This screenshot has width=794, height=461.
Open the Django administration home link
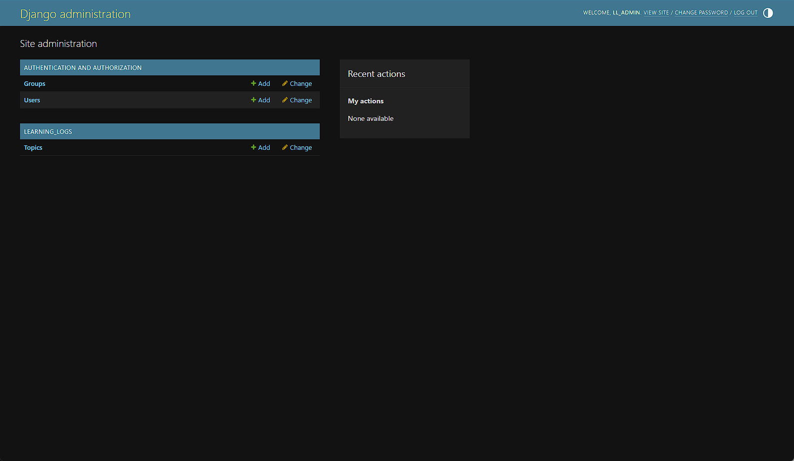[x=75, y=14]
